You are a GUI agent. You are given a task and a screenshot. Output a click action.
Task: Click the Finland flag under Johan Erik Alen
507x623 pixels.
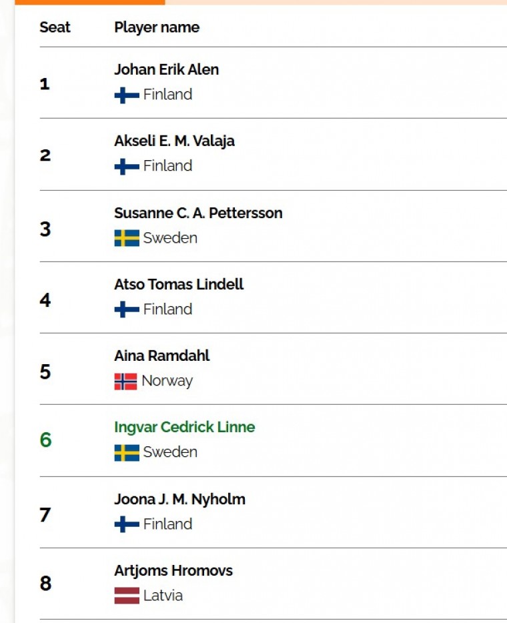126,95
